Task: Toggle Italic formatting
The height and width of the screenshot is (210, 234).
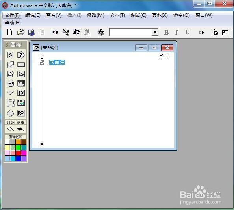Action: coord(177,32)
